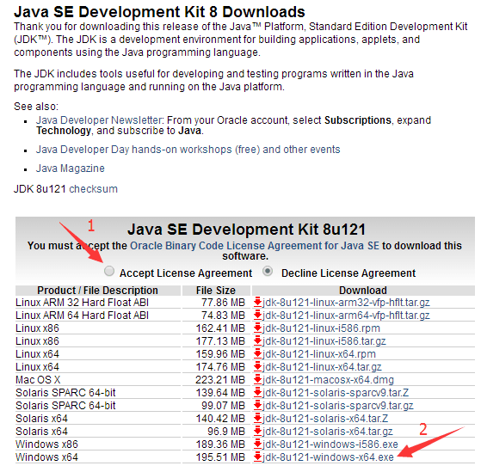Click the download icon for linux-i586.tar.gz

(x=257, y=340)
